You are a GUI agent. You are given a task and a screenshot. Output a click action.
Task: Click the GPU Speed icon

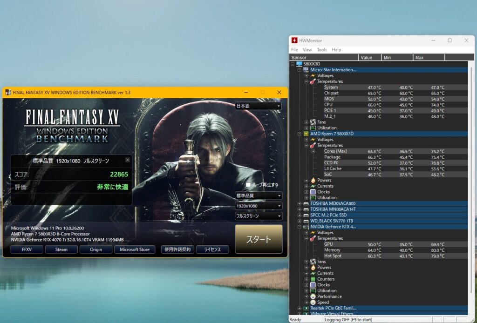[x=313, y=303]
